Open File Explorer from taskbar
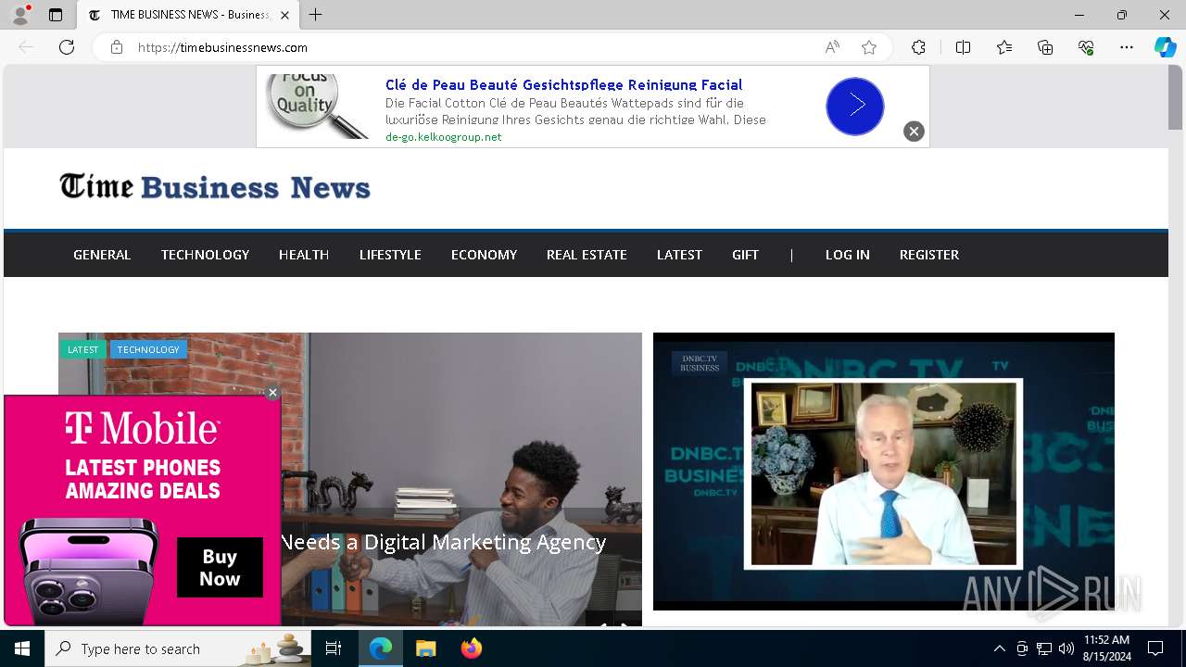This screenshot has height=667, width=1186. (x=426, y=648)
